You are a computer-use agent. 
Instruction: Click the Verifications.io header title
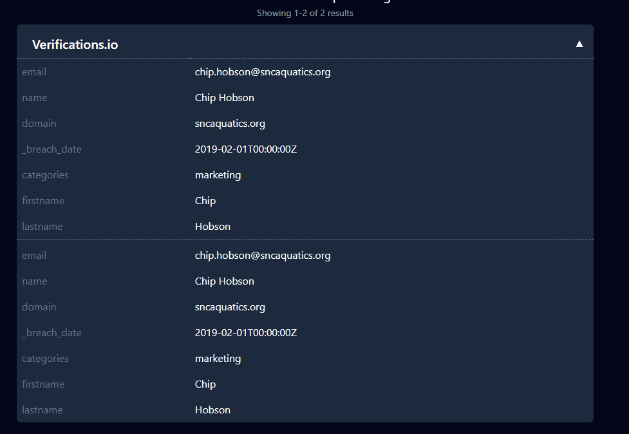coord(75,44)
